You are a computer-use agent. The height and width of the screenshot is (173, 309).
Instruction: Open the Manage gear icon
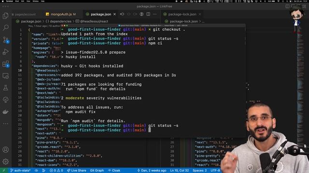pyautogui.click(x=5, y=161)
